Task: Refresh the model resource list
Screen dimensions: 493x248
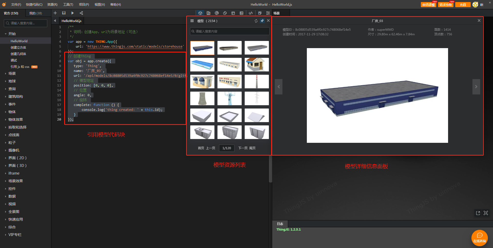Action: coord(256,21)
